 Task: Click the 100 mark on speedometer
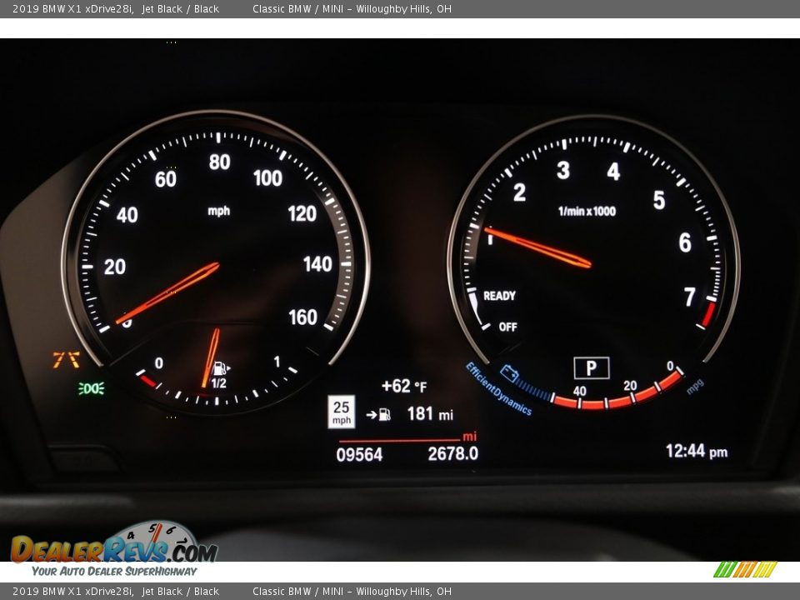click(x=267, y=178)
